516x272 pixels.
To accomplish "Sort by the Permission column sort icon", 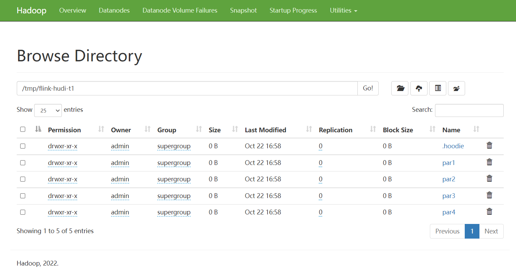I will coord(101,129).
